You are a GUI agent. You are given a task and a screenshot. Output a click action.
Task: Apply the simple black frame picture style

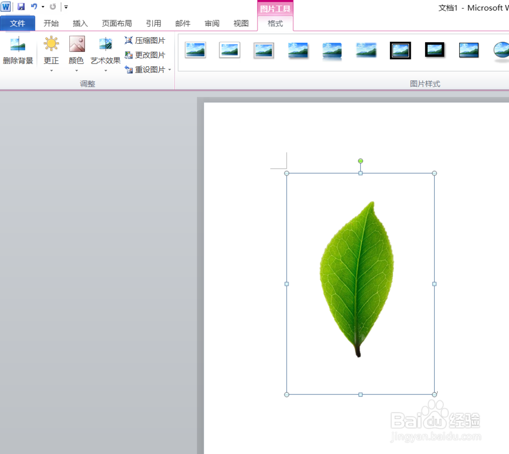469,50
